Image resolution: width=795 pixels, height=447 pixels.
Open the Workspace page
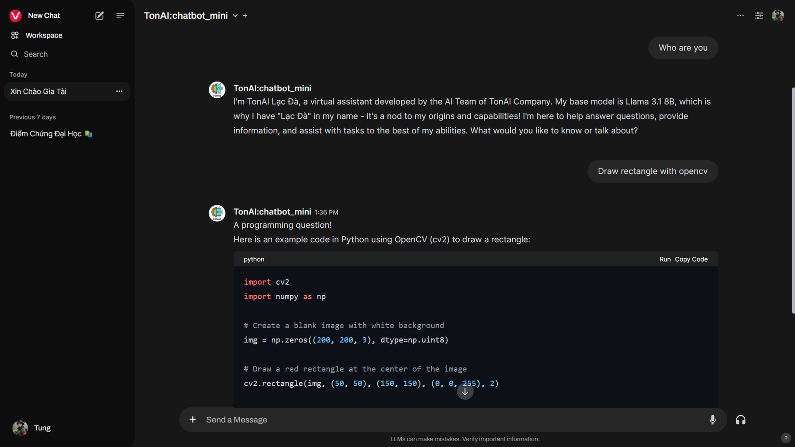click(x=43, y=35)
